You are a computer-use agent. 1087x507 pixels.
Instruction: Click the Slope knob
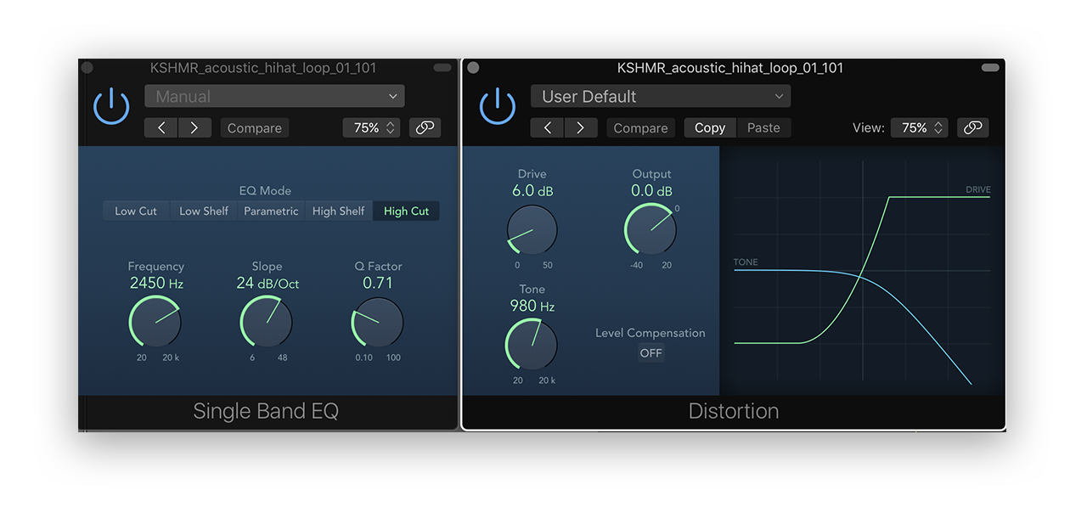point(267,322)
